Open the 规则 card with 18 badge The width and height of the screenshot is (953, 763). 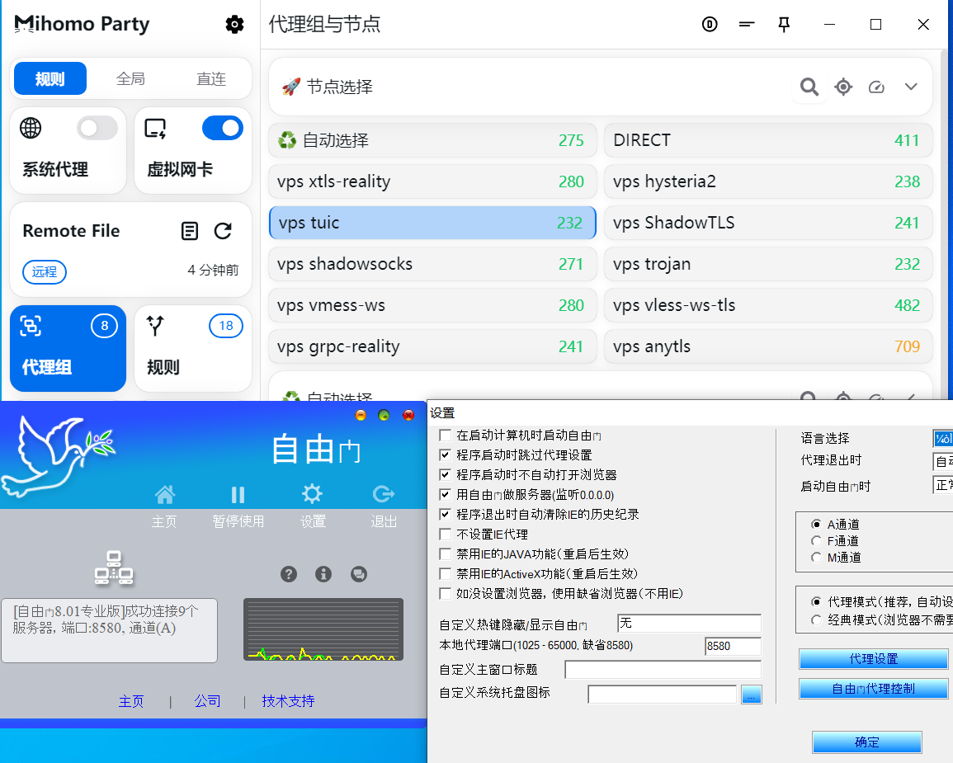click(193, 348)
